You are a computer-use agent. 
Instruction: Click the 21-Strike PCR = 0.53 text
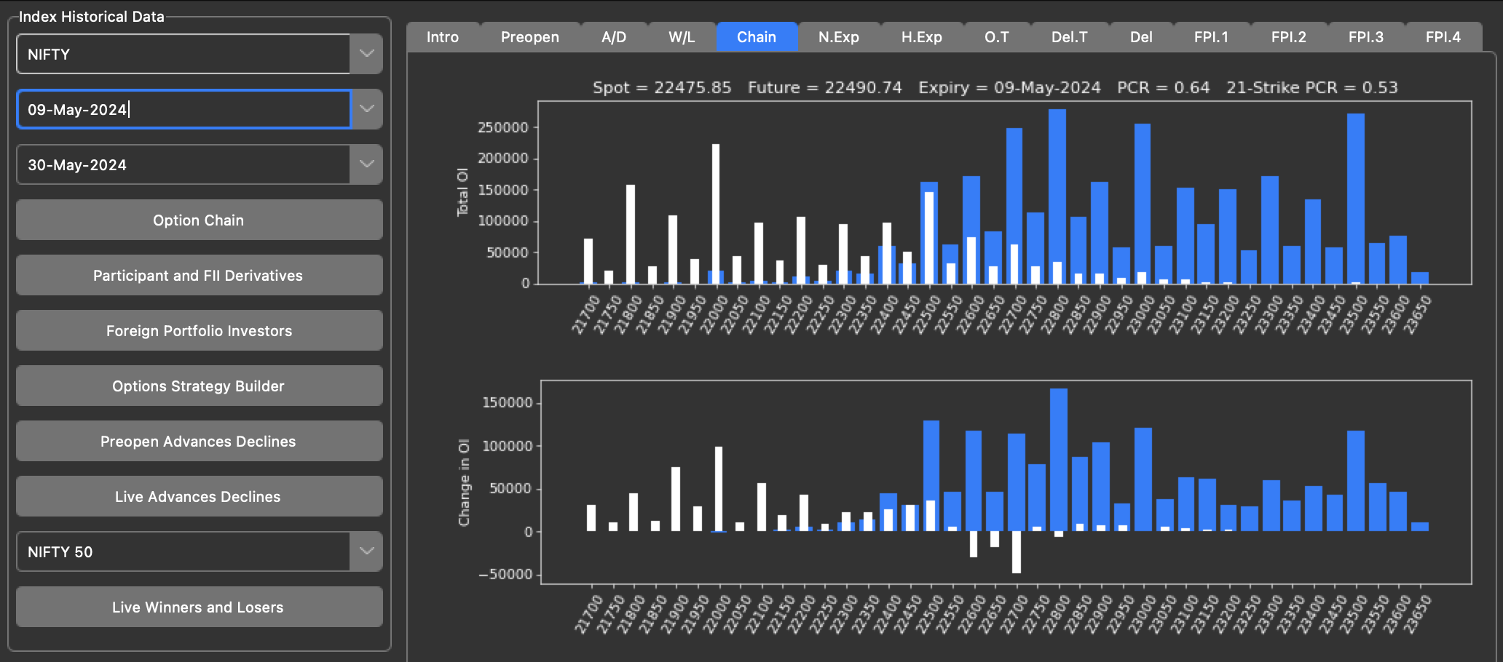[1312, 87]
